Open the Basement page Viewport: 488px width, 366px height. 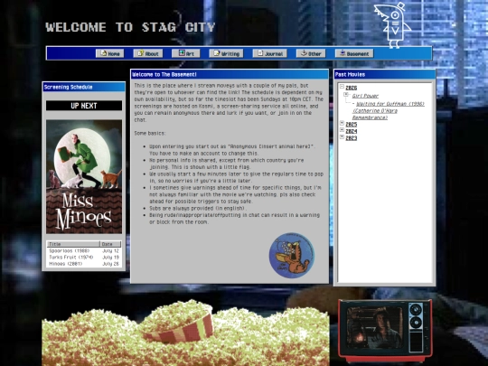click(x=354, y=53)
